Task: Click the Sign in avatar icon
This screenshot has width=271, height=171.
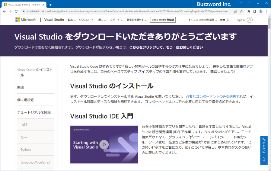Action: point(249,20)
